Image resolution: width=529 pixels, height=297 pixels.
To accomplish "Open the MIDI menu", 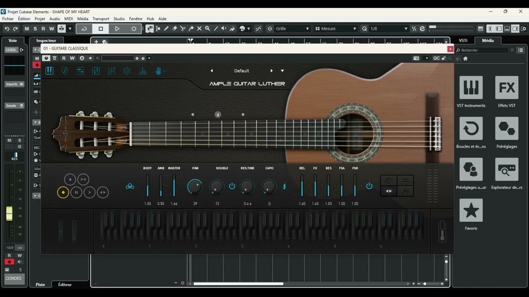I will [69, 19].
